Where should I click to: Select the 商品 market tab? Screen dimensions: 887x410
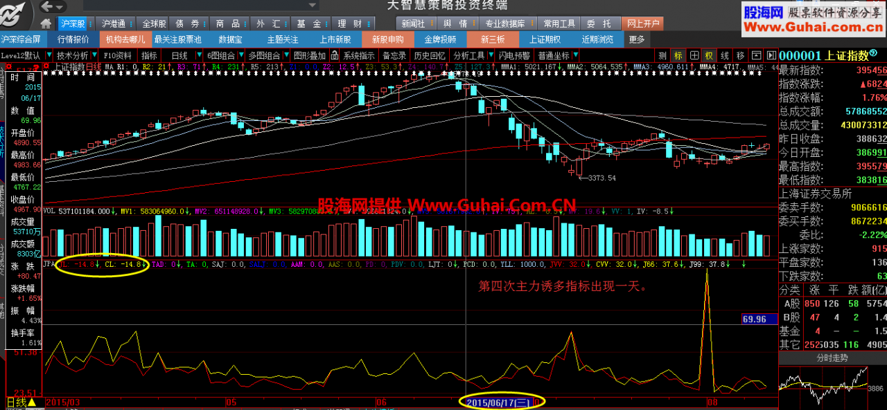(x=228, y=24)
